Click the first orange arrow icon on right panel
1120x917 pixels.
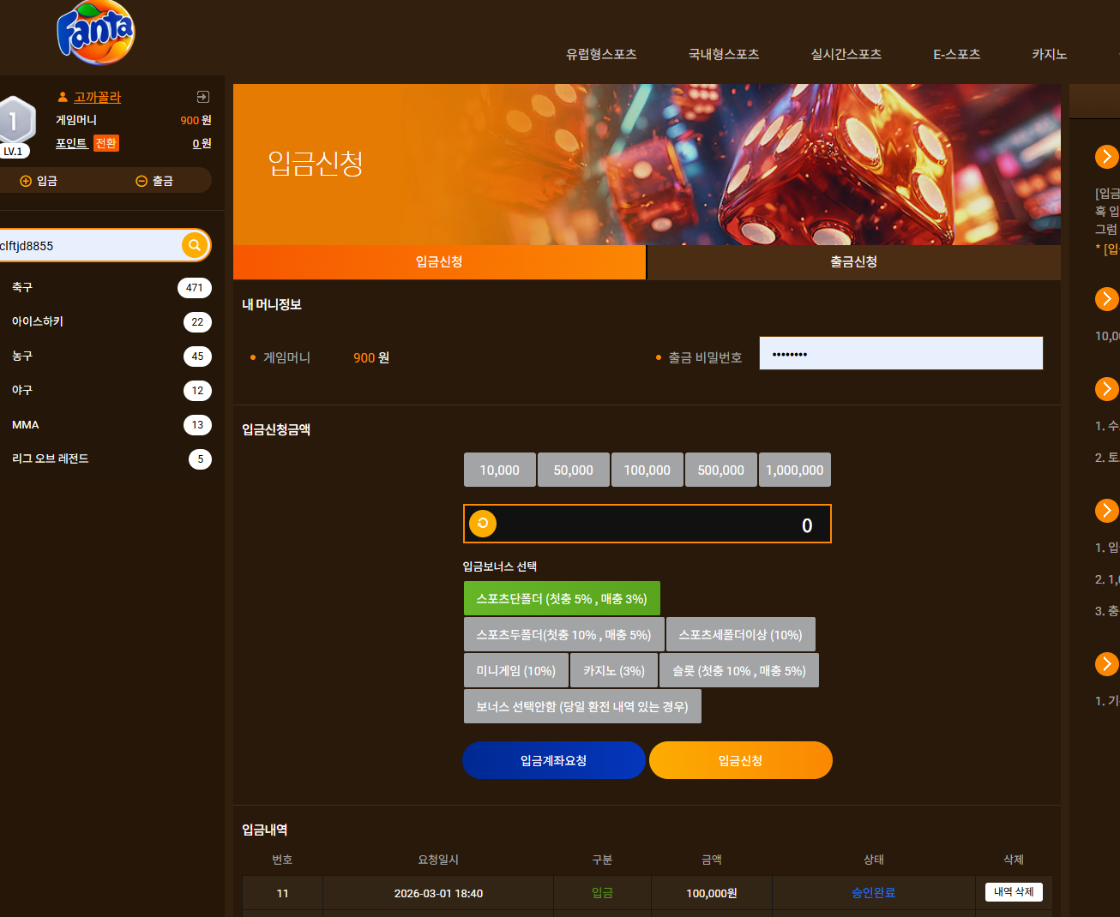point(1106,156)
